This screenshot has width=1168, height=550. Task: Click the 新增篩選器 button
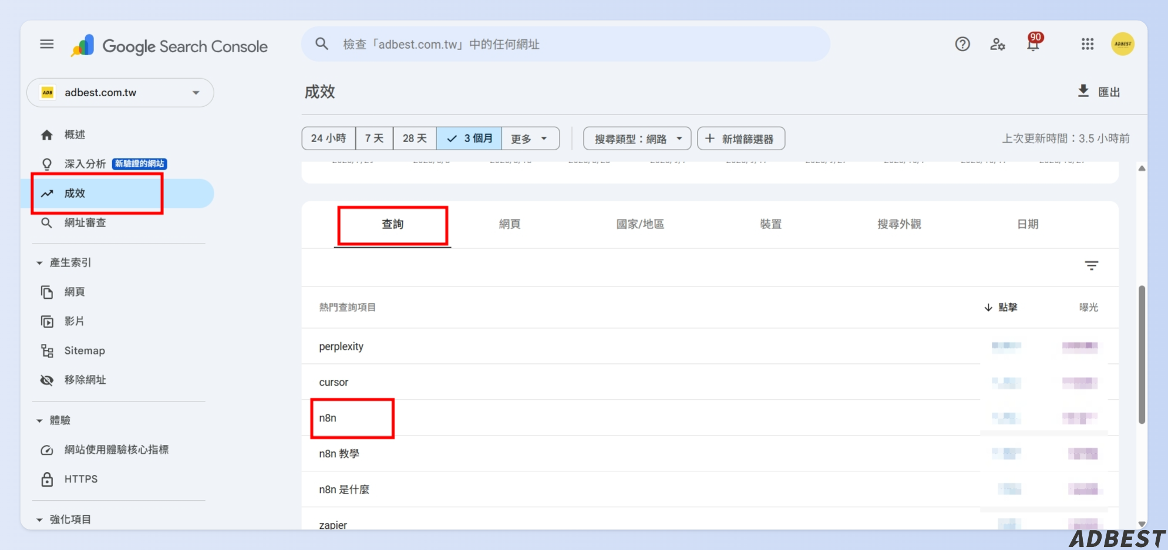point(740,139)
